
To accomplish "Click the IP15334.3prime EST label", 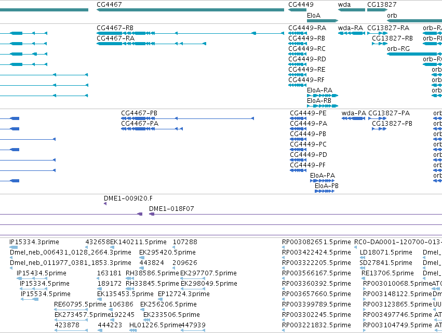I will (x=34, y=242).
